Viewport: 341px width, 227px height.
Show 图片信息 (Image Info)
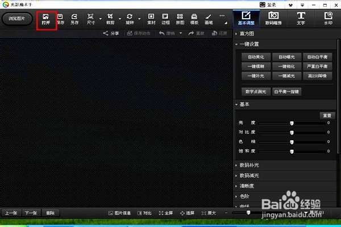point(119,213)
